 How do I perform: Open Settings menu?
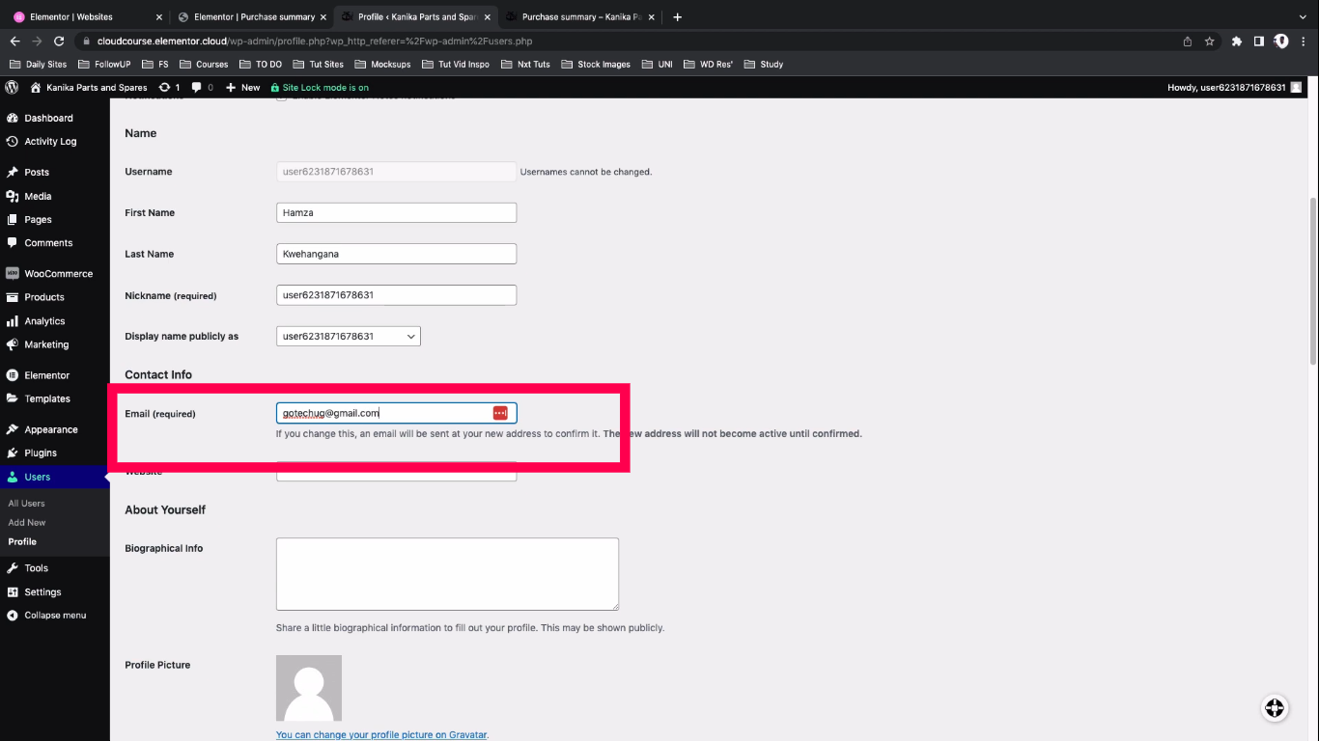(42, 592)
